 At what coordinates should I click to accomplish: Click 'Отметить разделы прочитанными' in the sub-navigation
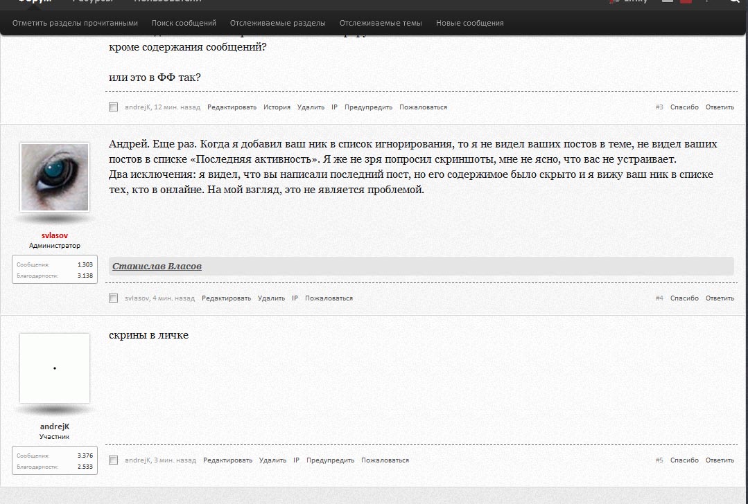pyautogui.click(x=75, y=23)
